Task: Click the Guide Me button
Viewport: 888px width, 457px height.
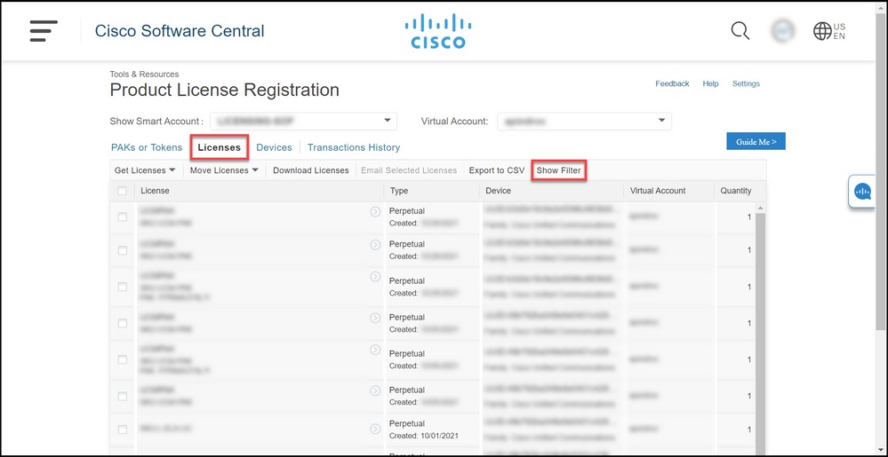Action: tap(756, 142)
